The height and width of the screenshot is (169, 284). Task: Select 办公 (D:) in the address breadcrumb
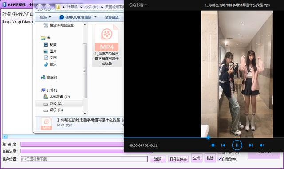pyautogui.click(x=91, y=7)
